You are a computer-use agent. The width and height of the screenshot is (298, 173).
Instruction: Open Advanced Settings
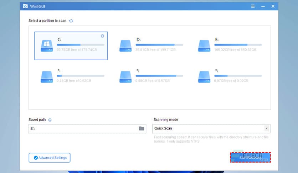pyautogui.click(x=50, y=158)
